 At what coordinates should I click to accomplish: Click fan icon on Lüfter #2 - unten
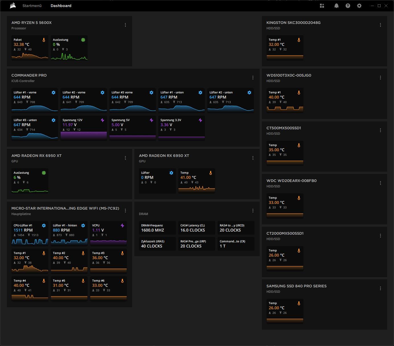click(x=249, y=93)
